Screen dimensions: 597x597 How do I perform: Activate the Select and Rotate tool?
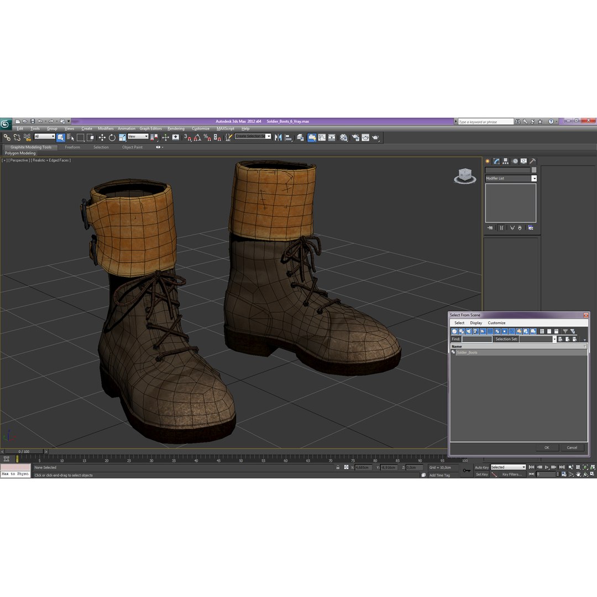click(x=112, y=138)
